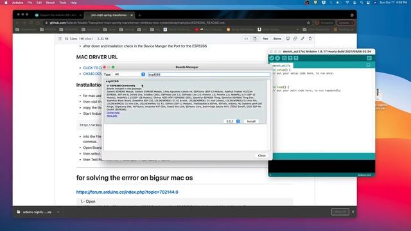Open the Arduino application menu
Screen dimensions: 411x231
(18, 3)
